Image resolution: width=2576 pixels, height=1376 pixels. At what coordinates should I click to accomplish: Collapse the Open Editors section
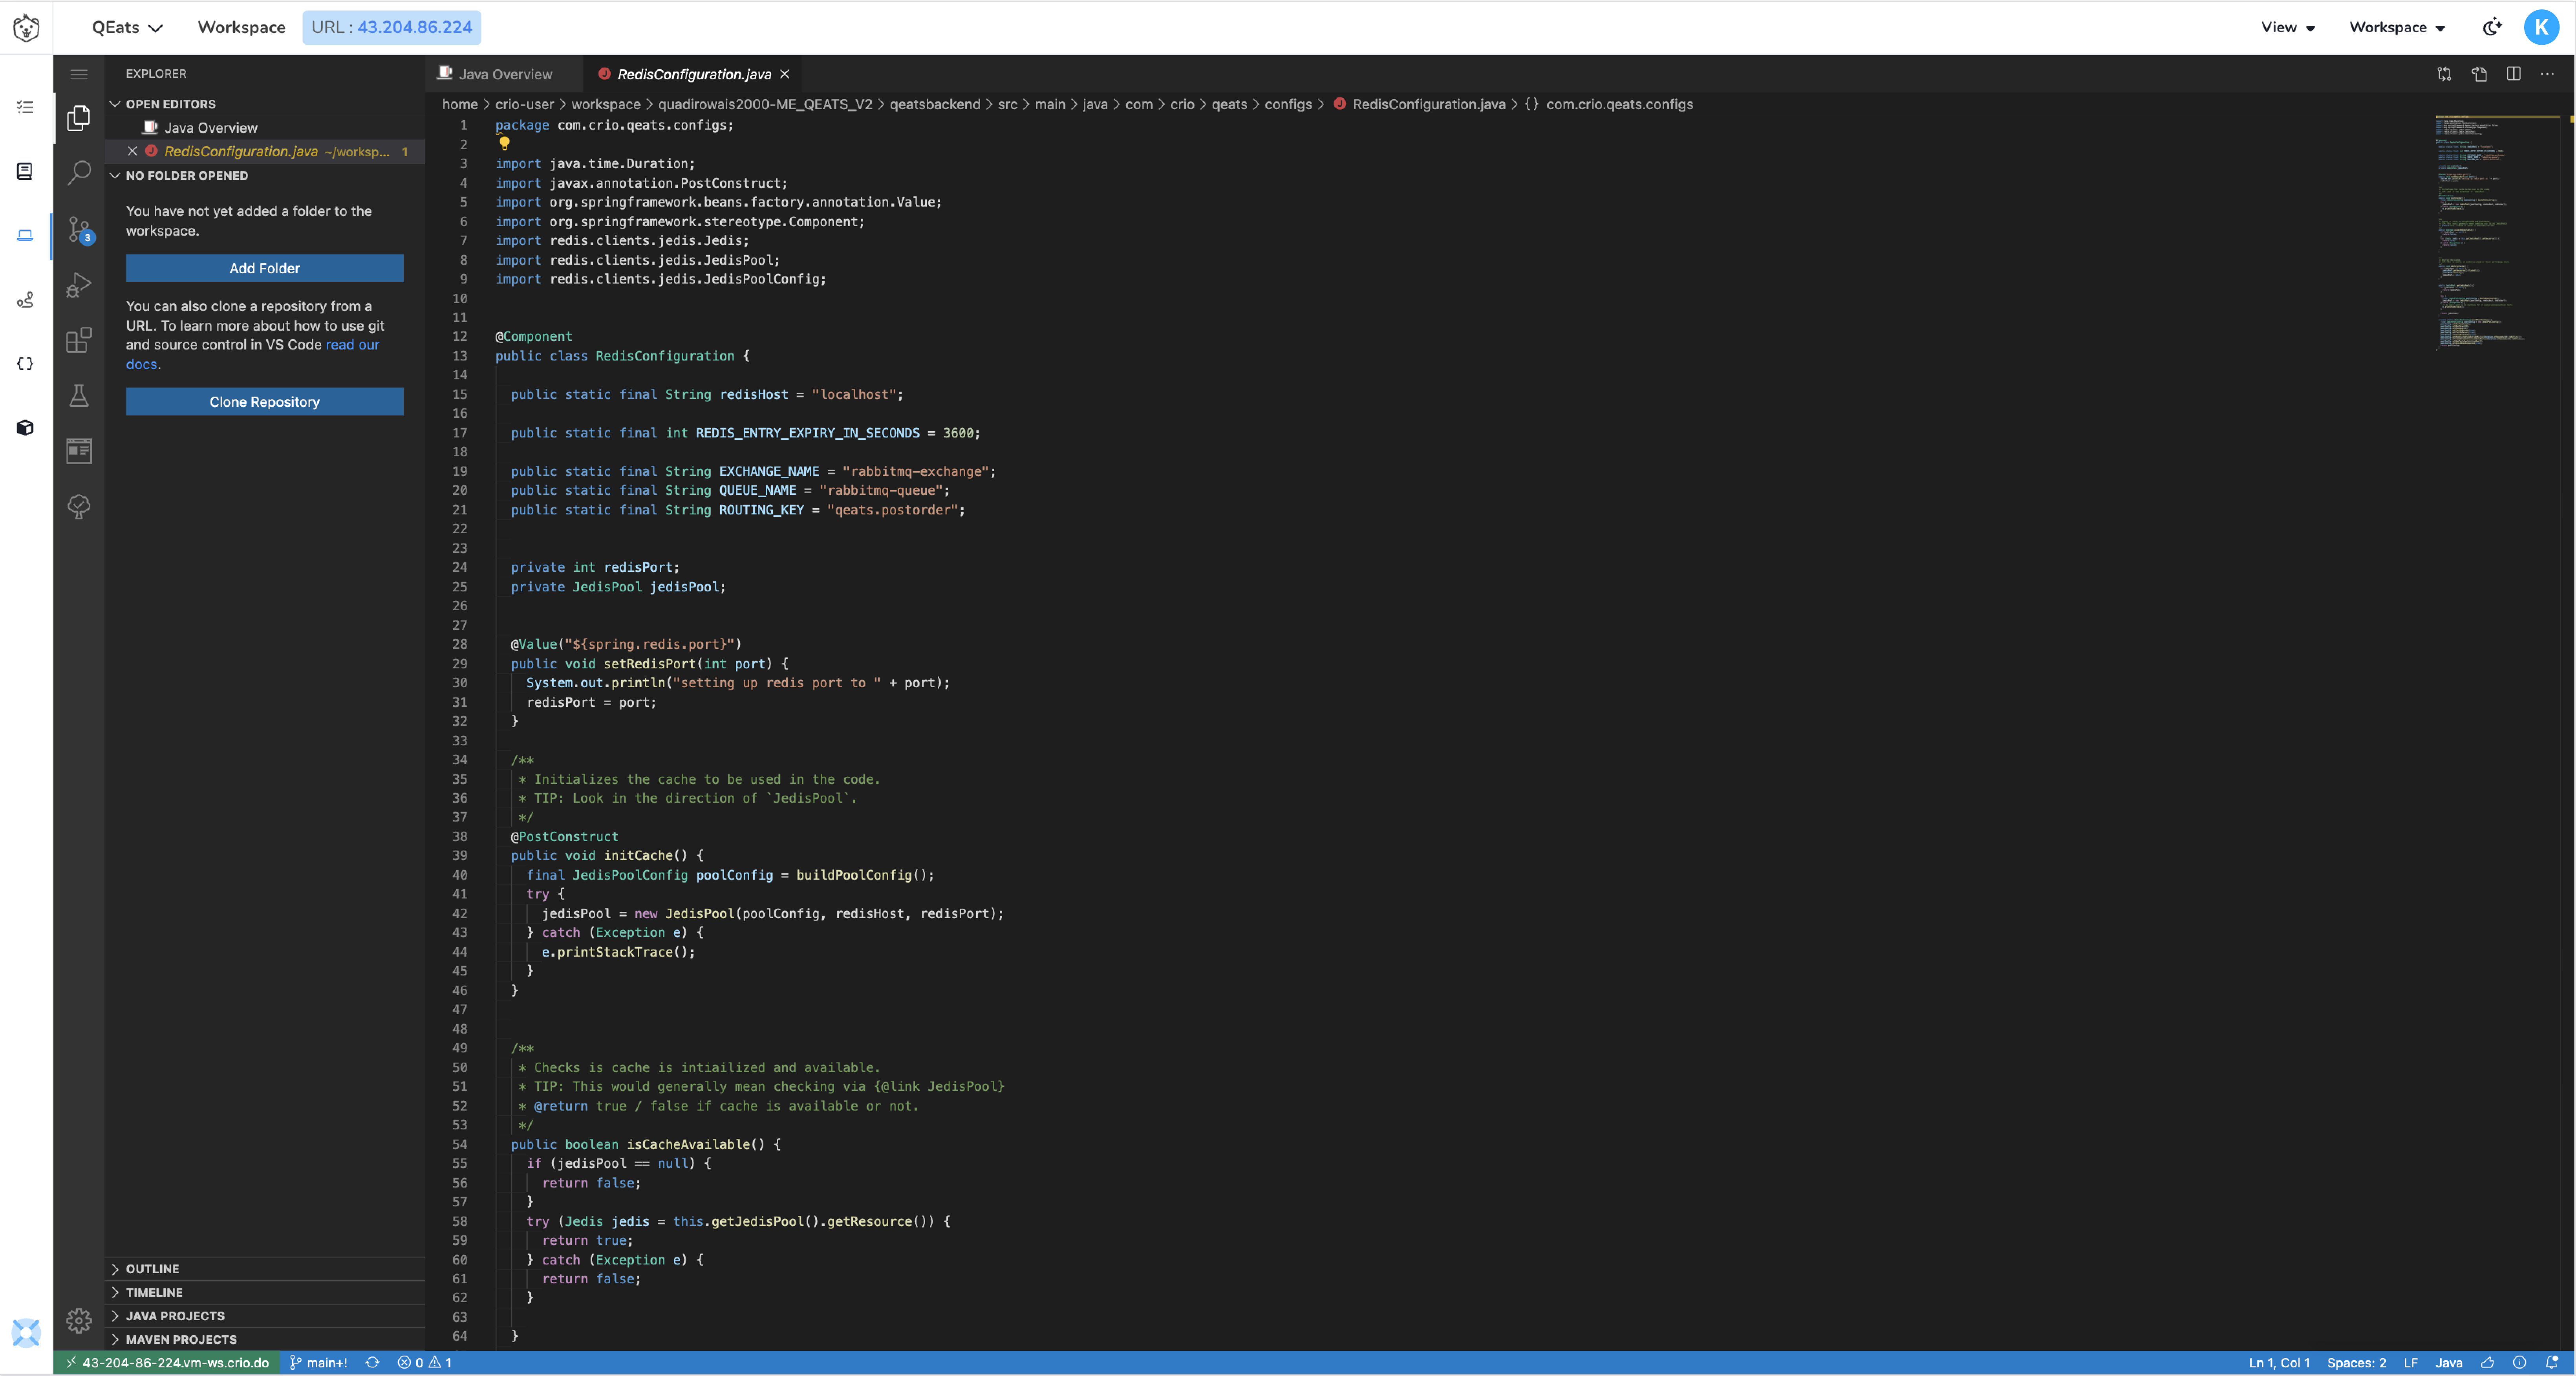click(x=265, y=104)
